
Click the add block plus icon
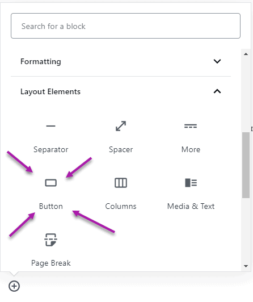tap(14, 286)
